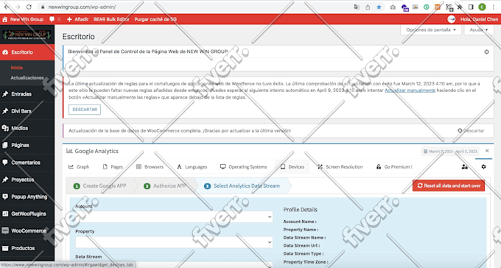Image resolution: width=501 pixels, height=268 pixels.
Task: Open the browser profile avatar
Action: point(482,7)
